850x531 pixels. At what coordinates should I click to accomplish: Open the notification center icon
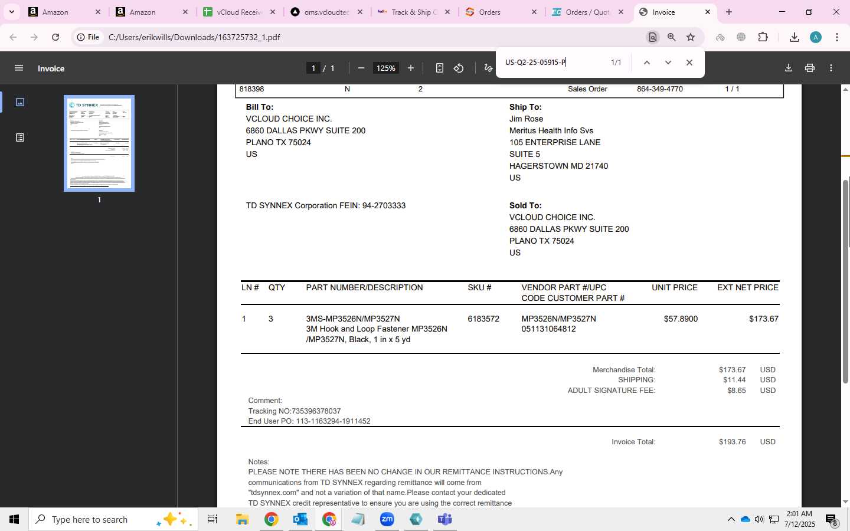coord(831,520)
